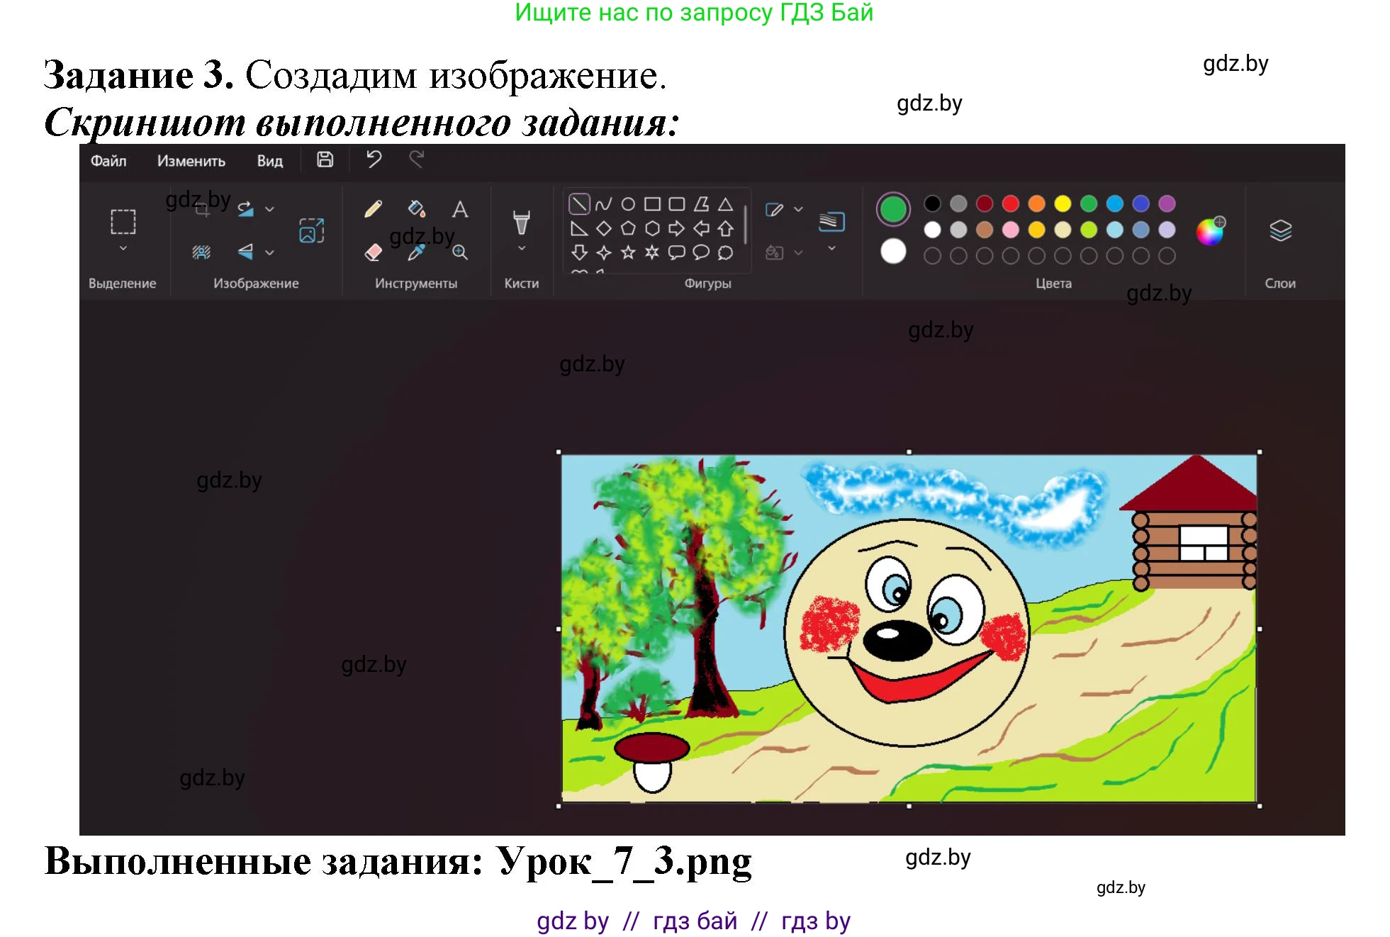Select the Pencil tool
Screen dimensions: 1390x937
click(372, 210)
